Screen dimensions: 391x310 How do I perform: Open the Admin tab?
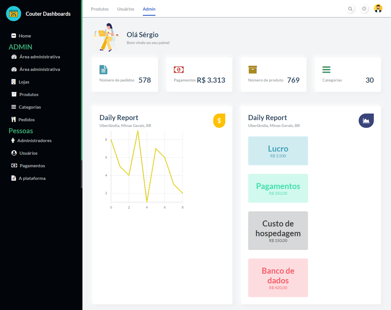pos(149,9)
